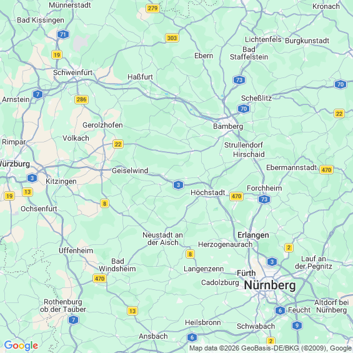
Task: Select the 470 shield beside Ebermannstadt
Action: [x=326, y=169]
